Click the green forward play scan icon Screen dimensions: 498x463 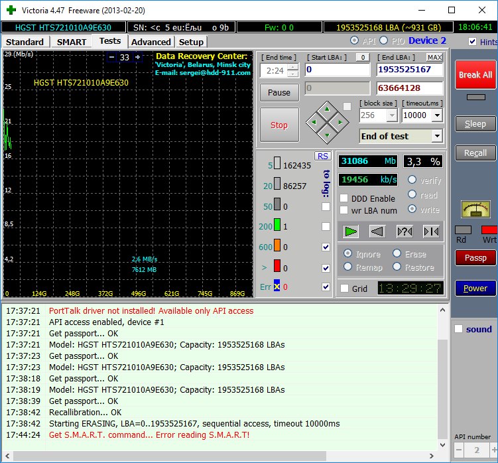coord(351,231)
